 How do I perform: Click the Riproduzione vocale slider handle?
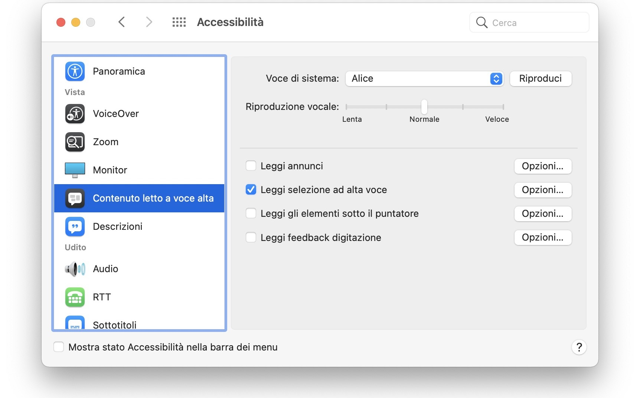click(x=424, y=107)
